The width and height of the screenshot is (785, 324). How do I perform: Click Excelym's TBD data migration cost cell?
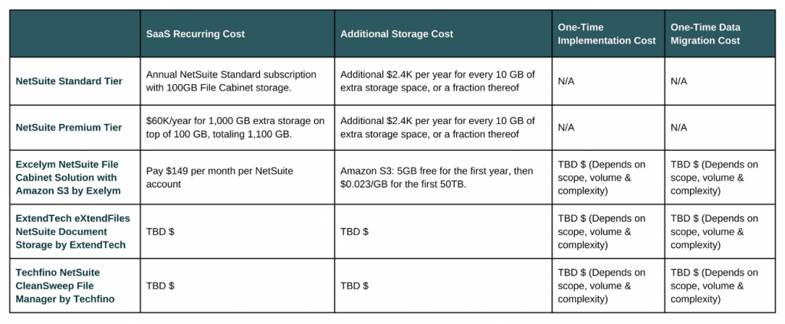(721, 177)
